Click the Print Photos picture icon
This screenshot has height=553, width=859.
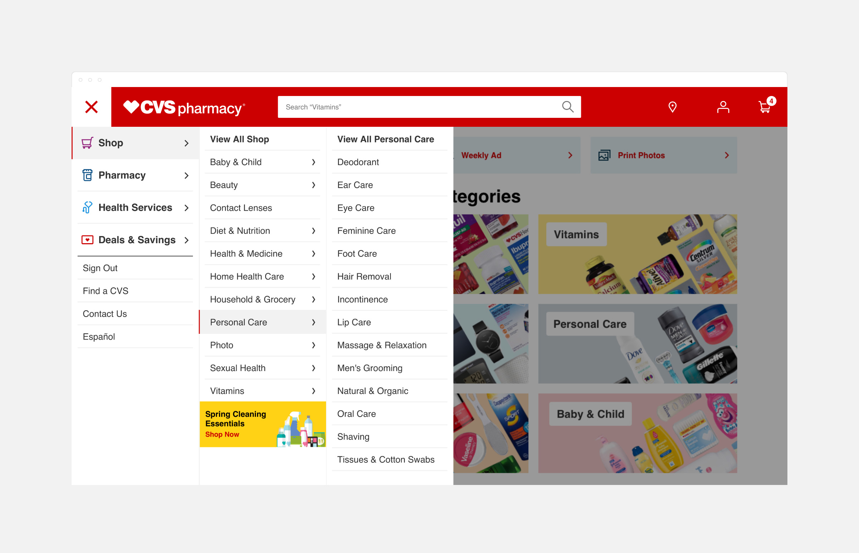pyautogui.click(x=604, y=155)
